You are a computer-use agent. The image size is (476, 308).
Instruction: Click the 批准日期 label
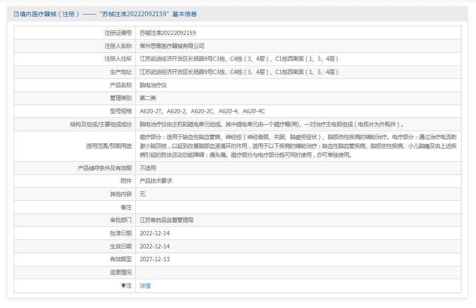[x=121, y=234]
